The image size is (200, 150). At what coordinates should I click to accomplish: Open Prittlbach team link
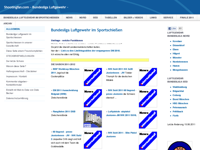(x=178, y=111)
